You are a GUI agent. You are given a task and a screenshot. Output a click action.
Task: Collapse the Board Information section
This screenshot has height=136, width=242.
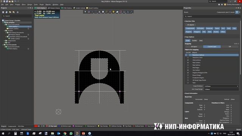[x=185, y=93]
